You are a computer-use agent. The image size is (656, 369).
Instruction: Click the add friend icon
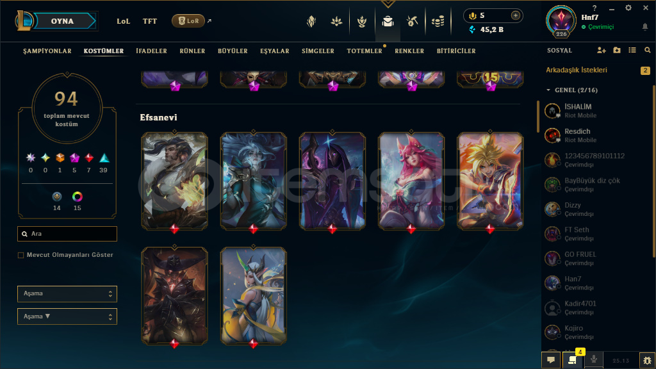tap(601, 50)
